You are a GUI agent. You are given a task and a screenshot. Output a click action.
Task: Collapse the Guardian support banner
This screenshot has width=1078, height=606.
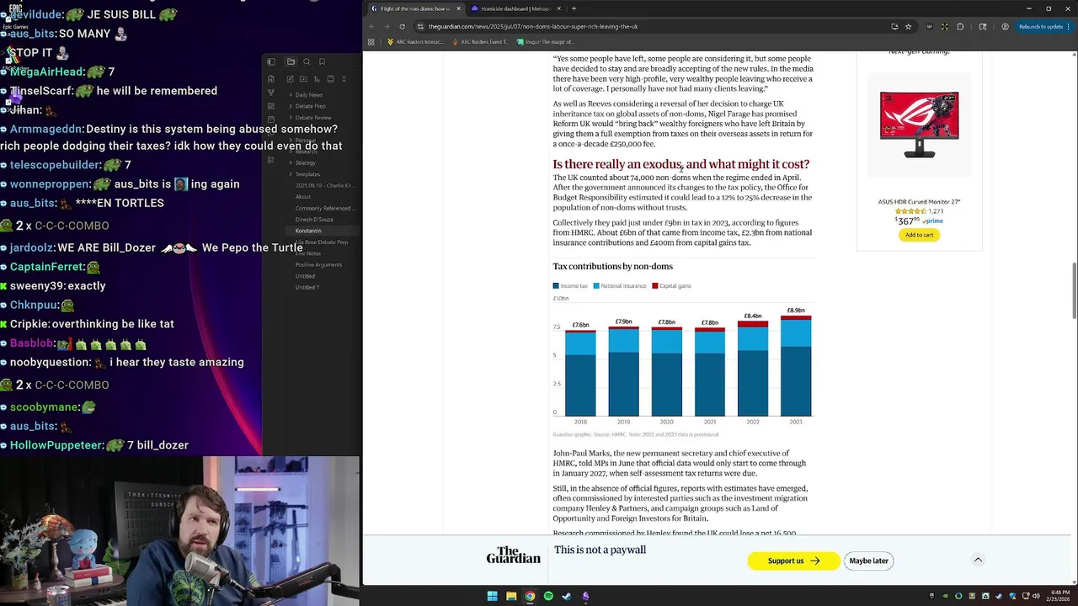(x=978, y=560)
